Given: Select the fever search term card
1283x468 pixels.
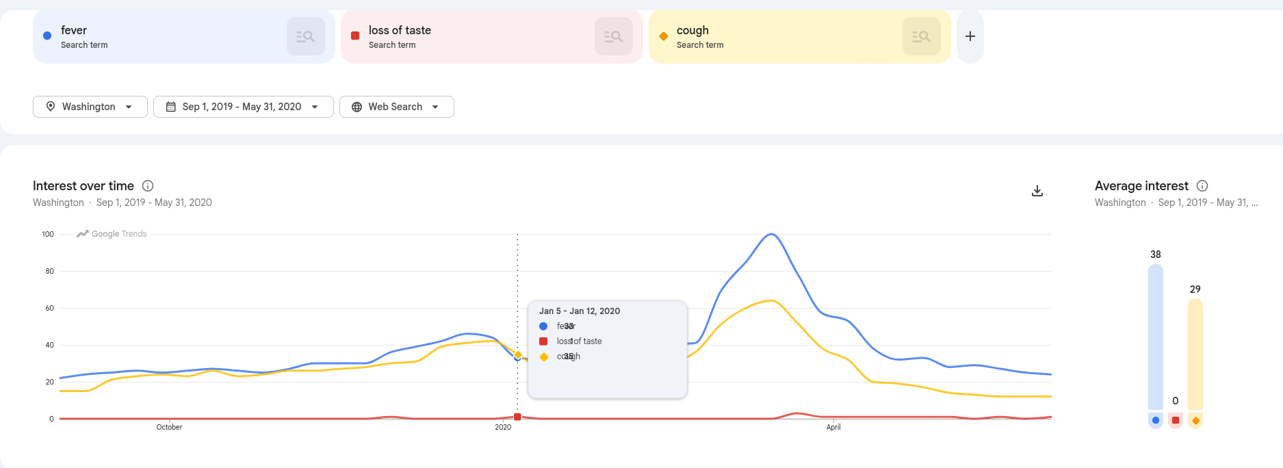Looking at the screenshot, I should tap(183, 36).
